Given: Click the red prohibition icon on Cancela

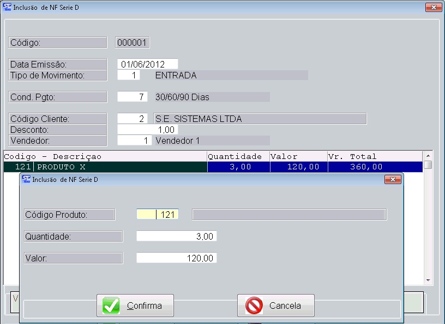Looking at the screenshot, I should (x=254, y=305).
